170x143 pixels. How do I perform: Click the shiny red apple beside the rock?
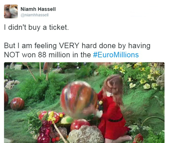pyautogui.click(x=80, y=124)
